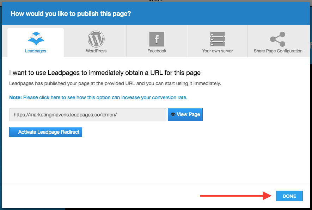Click the WordPress logo icon
Screen dimensions: 312x210
(96, 39)
